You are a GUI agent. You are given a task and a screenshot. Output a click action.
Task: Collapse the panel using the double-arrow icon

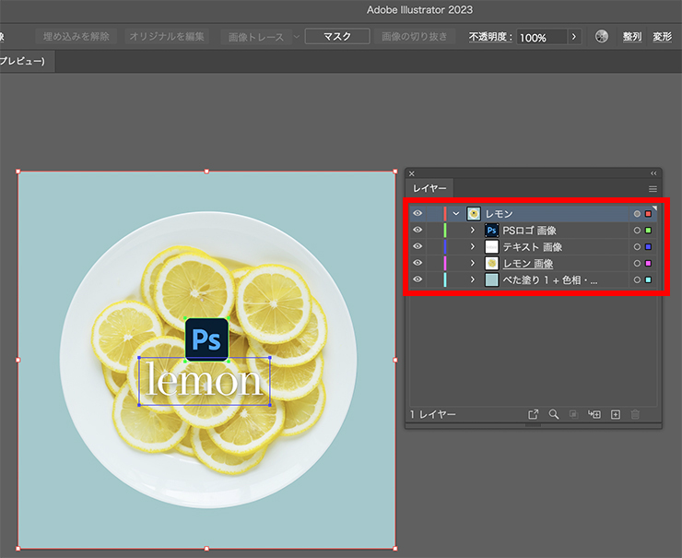[x=653, y=172]
